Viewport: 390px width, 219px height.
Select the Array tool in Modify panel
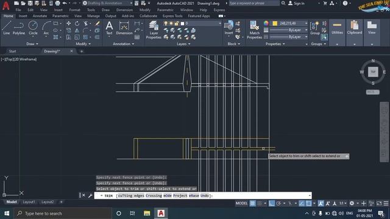(85, 37)
